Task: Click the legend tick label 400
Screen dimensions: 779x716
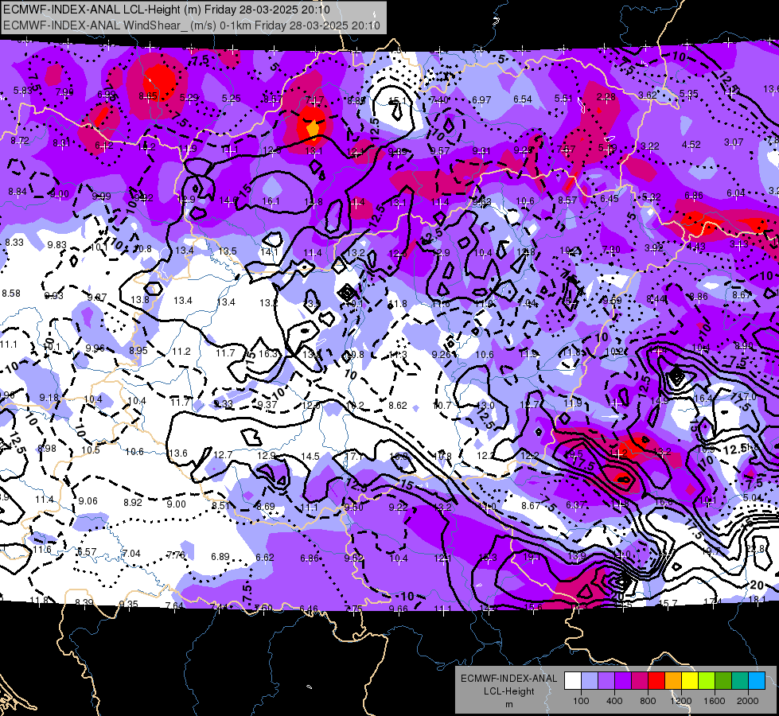Action: tap(614, 701)
